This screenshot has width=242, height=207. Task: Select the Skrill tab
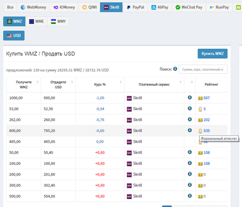111,7
